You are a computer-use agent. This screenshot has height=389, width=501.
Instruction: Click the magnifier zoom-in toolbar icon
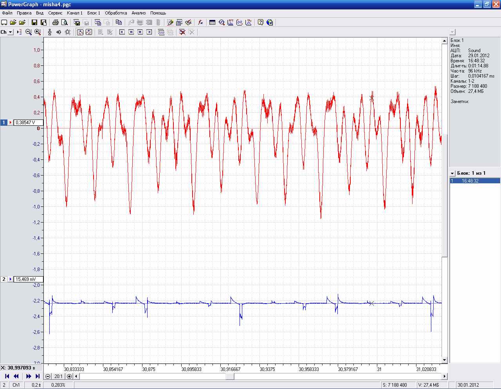click(x=38, y=32)
